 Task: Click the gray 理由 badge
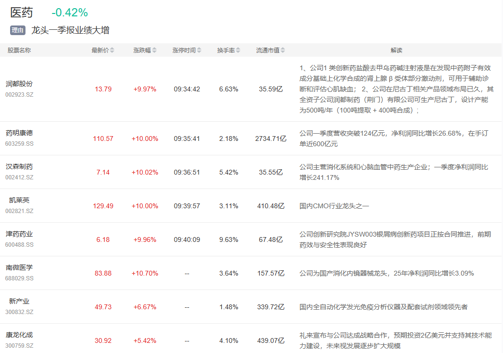18,30
